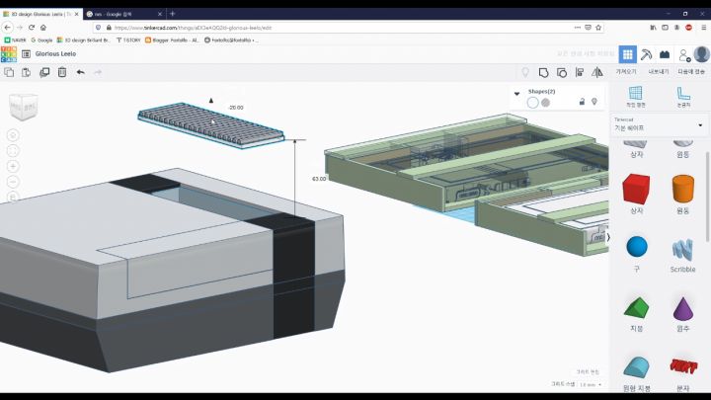The height and width of the screenshot is (400, 711).
Task: Rename the design title Glorious Leelo
Action: [x=55, y=54]
